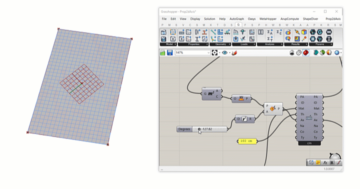The width and height of the screenshot is (360, 189).
Task: Toggle the first blue widget icon at canvas bottom-right
Action: 311,162
